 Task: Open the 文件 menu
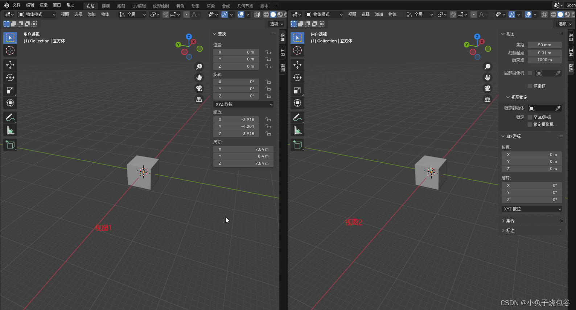coord(17,5)
